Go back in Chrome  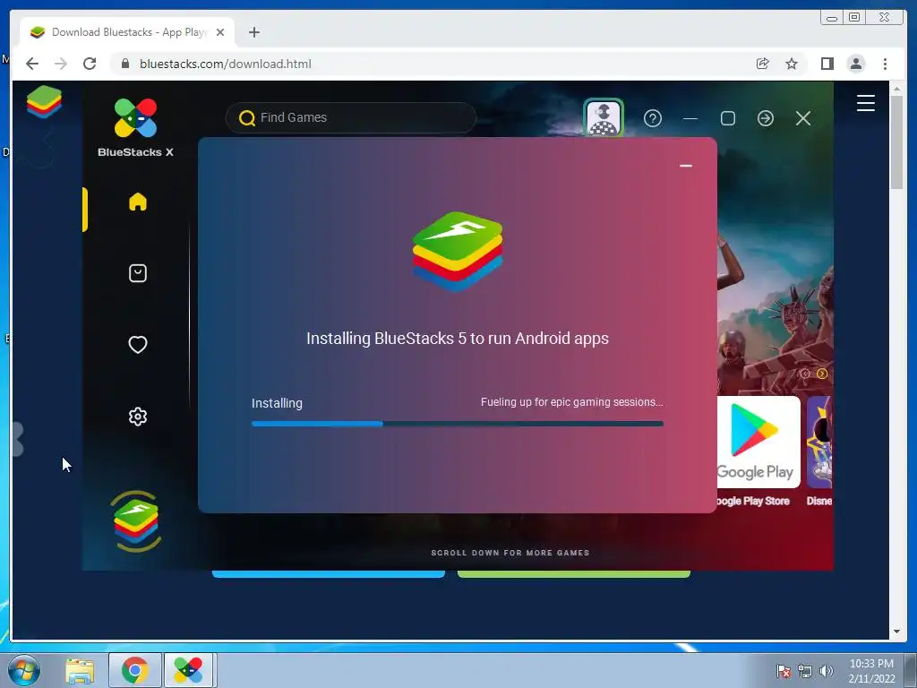pyautogui.click(x=32, y=64)
